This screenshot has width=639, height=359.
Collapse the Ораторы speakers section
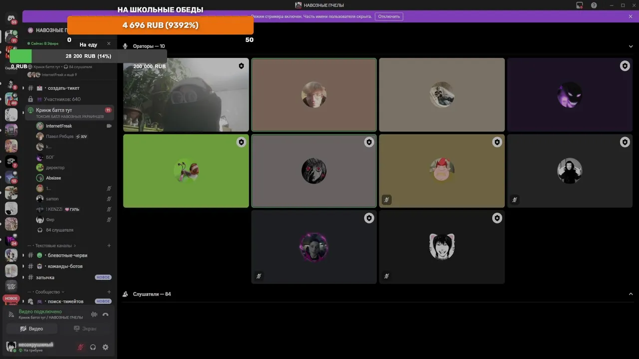[x=631, y=46]
